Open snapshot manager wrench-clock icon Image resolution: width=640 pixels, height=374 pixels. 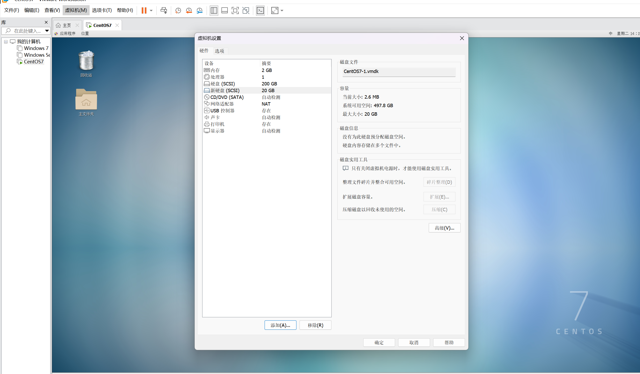click(199, 11)
